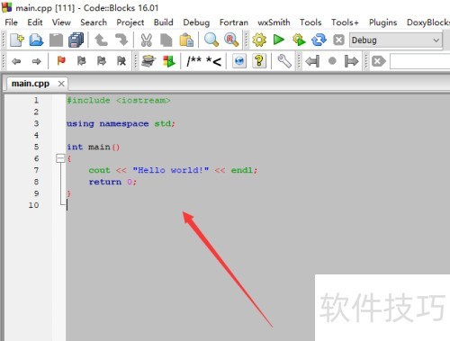Click the Previous bookmark flag icon
The image size is (450, 341).
[81, 61]
